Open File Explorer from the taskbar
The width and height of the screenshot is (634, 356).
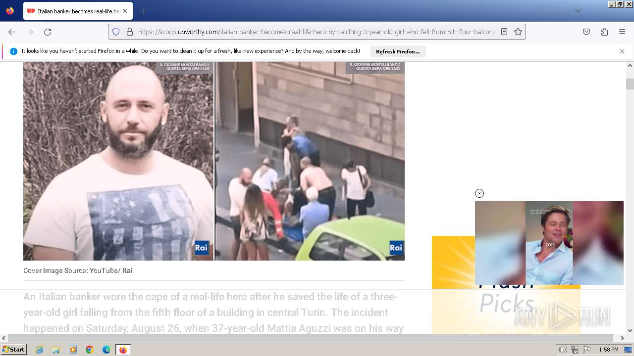[56, 350]
